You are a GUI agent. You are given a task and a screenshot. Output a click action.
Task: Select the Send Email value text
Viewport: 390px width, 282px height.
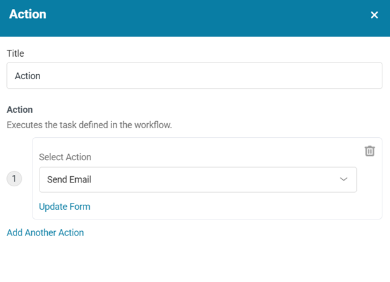(x=69, y=180)
